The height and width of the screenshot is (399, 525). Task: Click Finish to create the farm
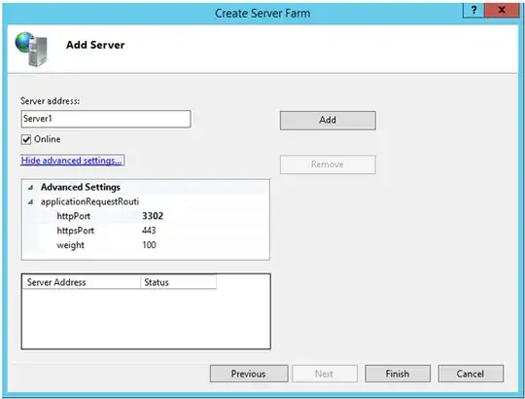[x=398, y=374]
